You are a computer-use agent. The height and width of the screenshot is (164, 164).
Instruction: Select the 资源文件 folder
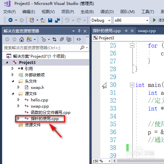click(33, 125)
